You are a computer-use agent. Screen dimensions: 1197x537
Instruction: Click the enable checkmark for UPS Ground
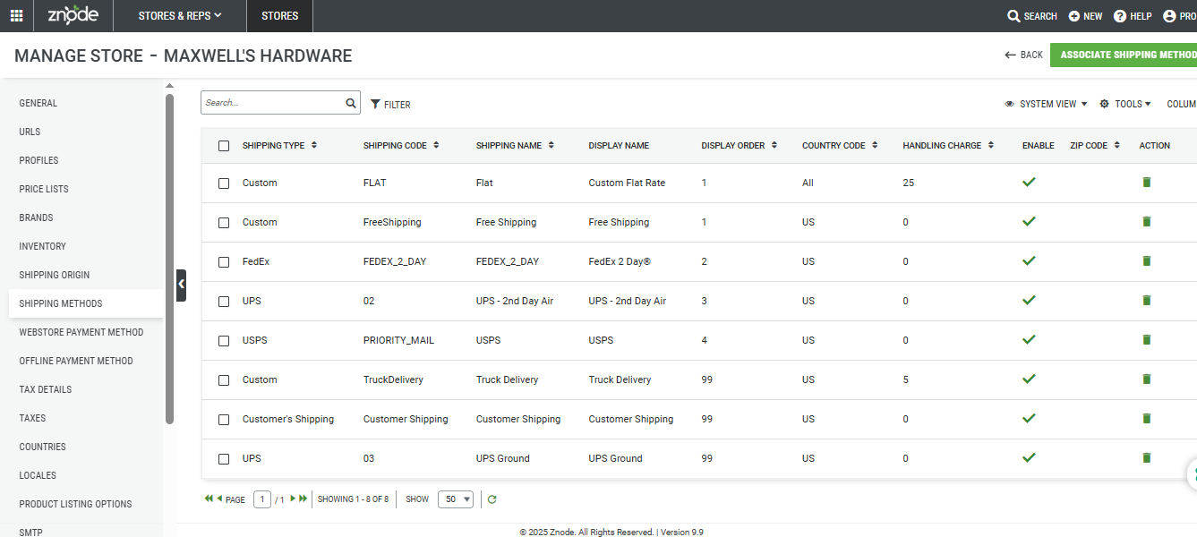click(x=1029, y=457)
